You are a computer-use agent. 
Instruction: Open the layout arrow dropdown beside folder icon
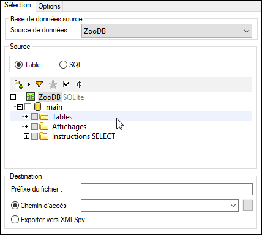pos(29,84)
